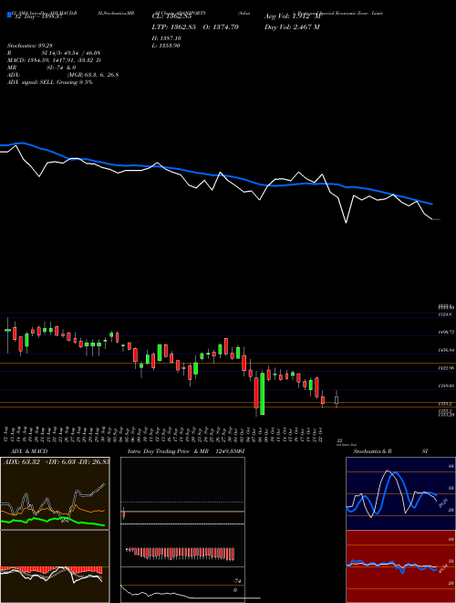Screen dimensions: 456x603
Task: Click the '-74' value in MR panel
Action: (237, 581)
